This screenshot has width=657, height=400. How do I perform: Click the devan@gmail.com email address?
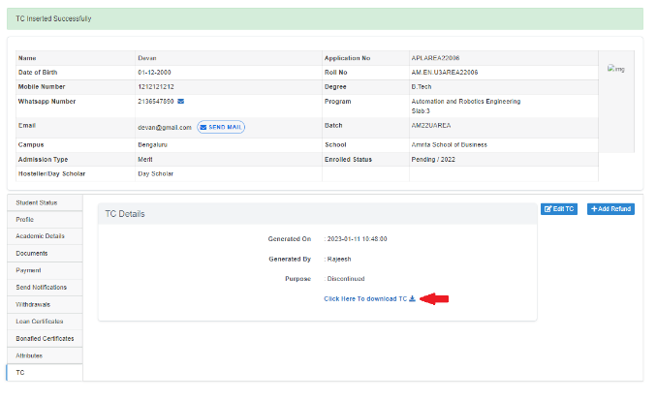pyautogui.click(x=164, y=127)
